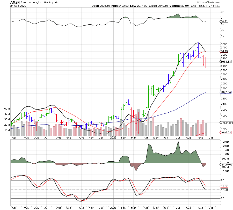Click the Sep label on the bottom axis
The image size is (233, 210).
(200, 208)
